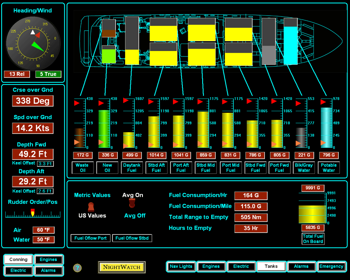Image resolution: width=350 pixels, height=280 pixels.
Task: Click the Crse over Gnd 338 Deg readout
Action: 33,101
